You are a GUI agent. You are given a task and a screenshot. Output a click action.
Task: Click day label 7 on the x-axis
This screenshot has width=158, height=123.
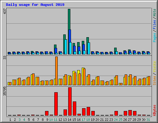pyautogui.click(x=38, y=120)
